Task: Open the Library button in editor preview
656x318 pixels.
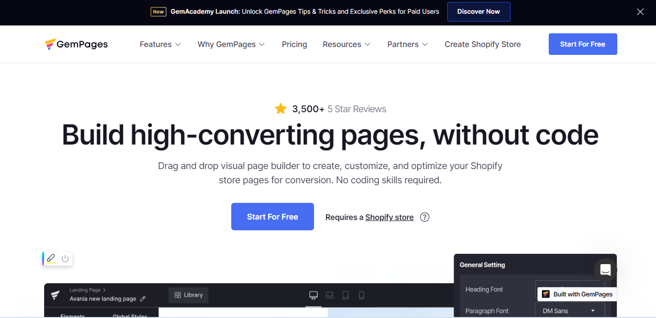Action: coord(189,295)
